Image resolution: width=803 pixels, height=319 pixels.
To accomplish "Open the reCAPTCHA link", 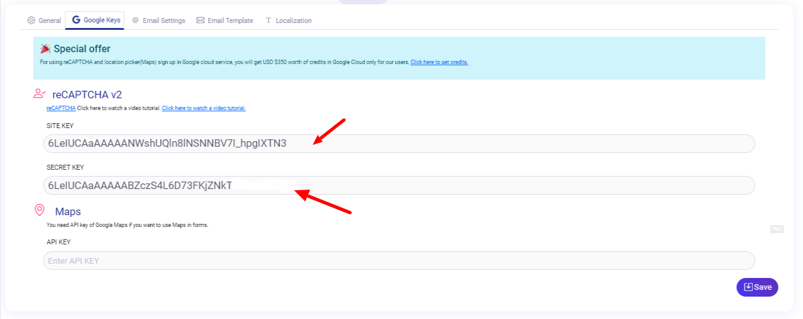I will [x=61, y=108].
